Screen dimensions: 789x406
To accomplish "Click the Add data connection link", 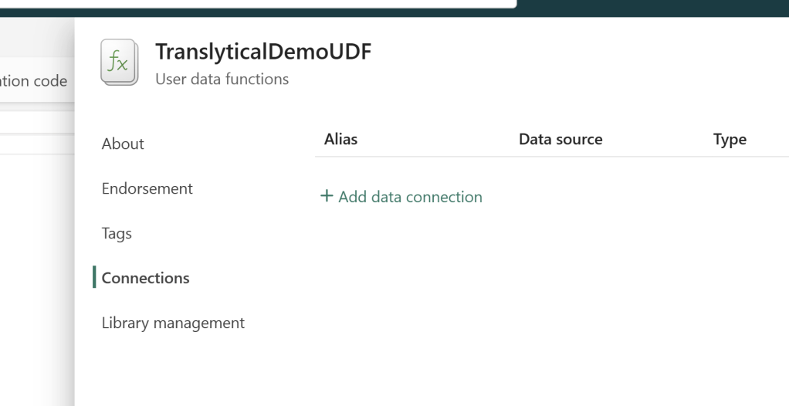I will 410,197.
